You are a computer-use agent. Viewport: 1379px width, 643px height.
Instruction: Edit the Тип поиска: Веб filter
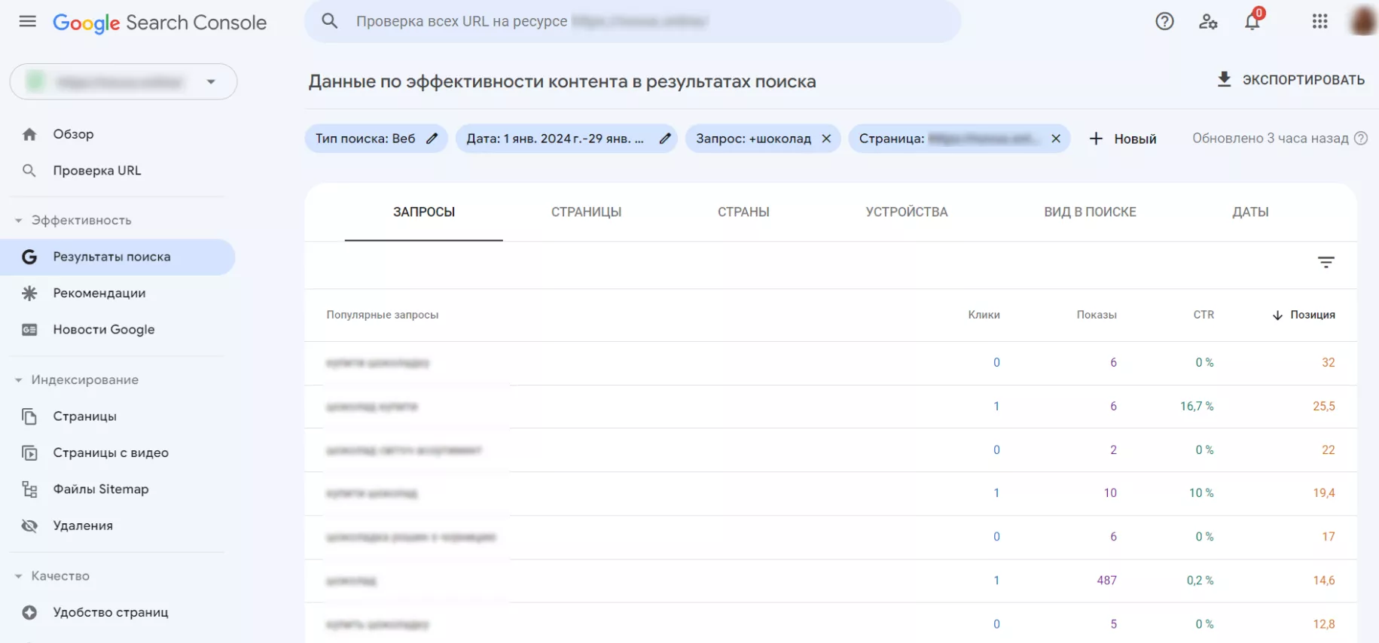[376, 139]
